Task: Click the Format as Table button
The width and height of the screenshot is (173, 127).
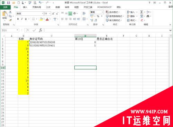Action: tap(115, 16)
